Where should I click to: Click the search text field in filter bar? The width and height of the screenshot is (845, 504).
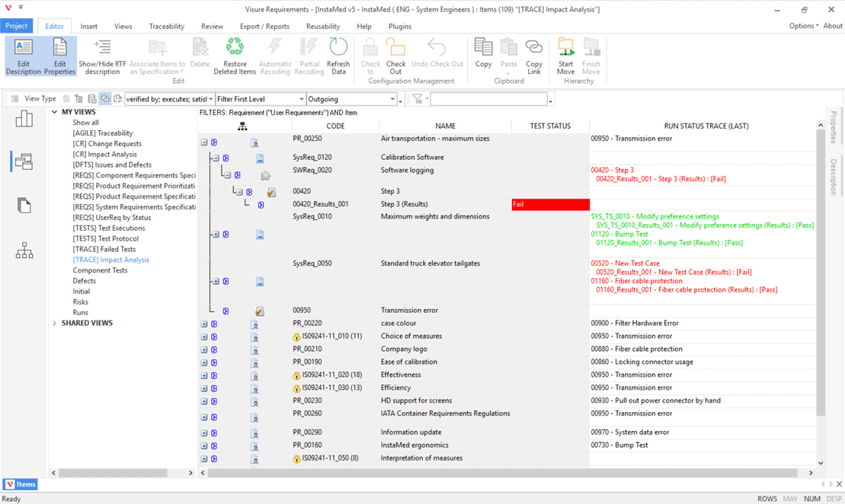point(488,99)
